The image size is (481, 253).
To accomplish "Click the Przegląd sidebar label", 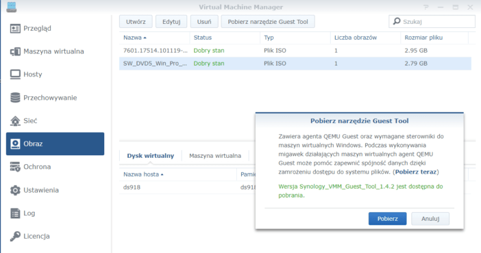I will [x=38, y=29].
